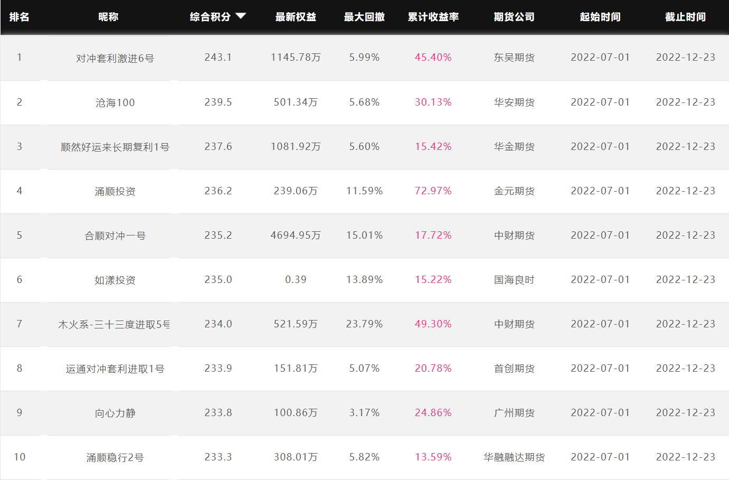
Task: Click the 1081.92万 equity value
Action: [x=296, y=146]
